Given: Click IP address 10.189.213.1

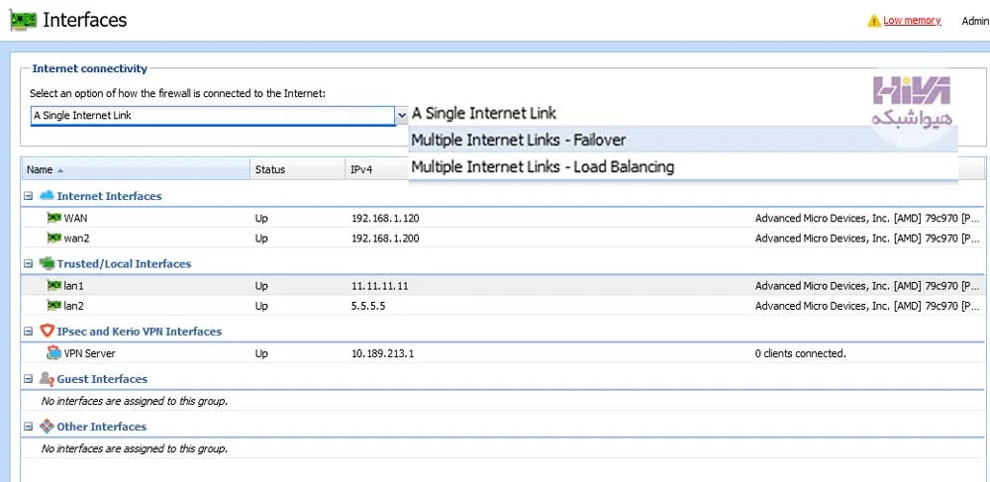Looking at the screenshot, I should pos(382,353).
